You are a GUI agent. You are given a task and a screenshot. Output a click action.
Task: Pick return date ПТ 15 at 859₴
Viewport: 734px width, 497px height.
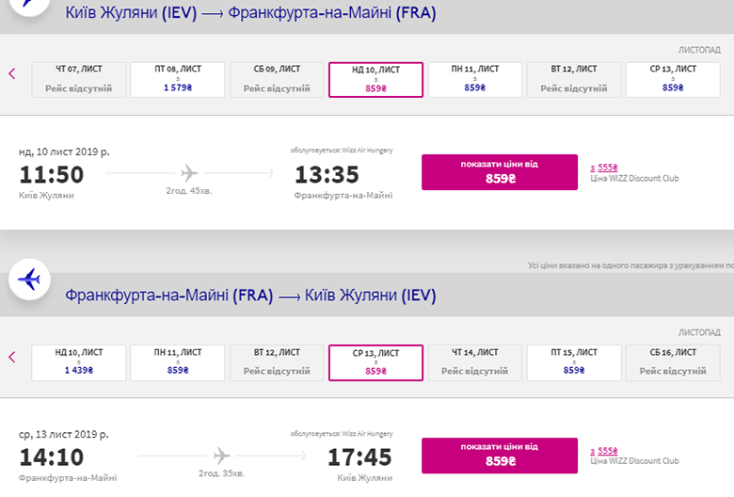[574, 362]
